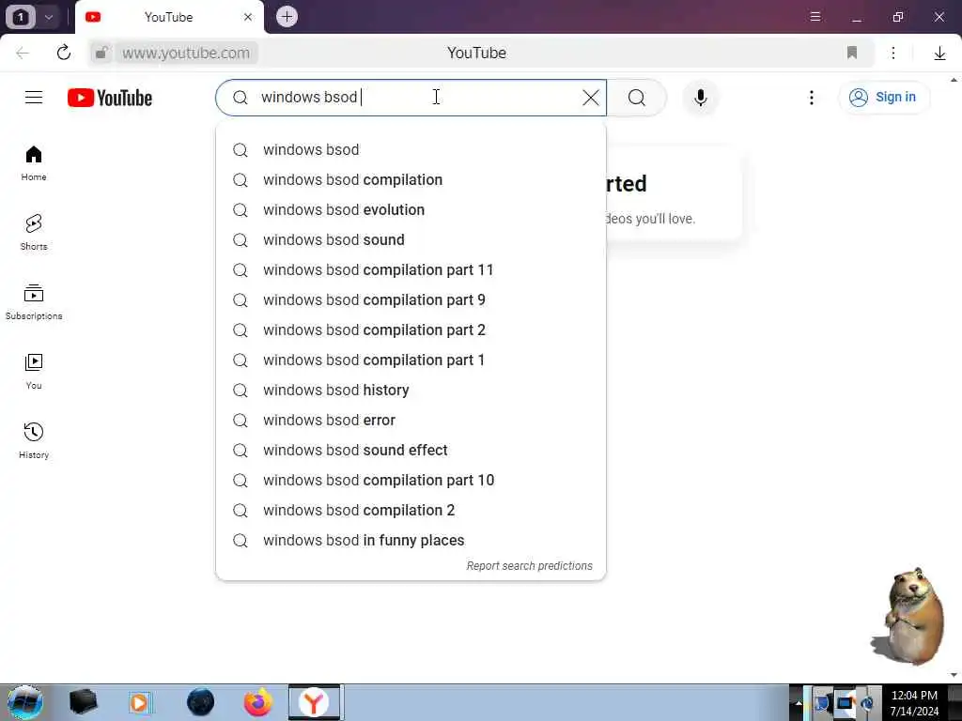Clear the search box with the X
This screenshot has width=962, height=721.
coord(591,98)
